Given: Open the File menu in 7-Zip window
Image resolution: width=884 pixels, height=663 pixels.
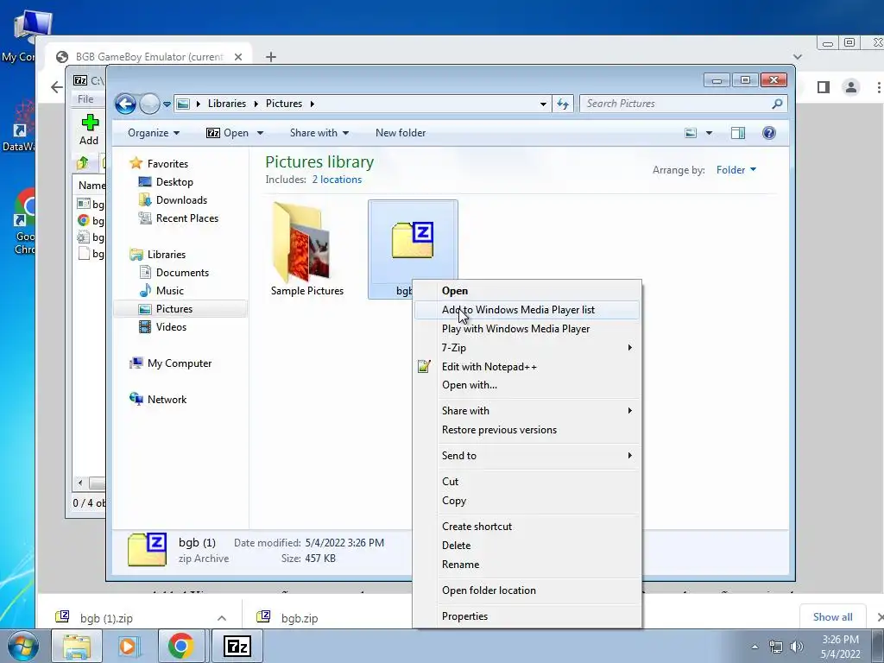Looking at the screenshot, I should coord(85,99).
